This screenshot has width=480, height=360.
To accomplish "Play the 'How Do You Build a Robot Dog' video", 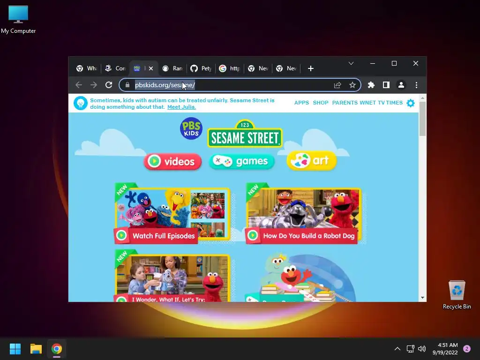I will pyautogui.click(x=304, y=214).
